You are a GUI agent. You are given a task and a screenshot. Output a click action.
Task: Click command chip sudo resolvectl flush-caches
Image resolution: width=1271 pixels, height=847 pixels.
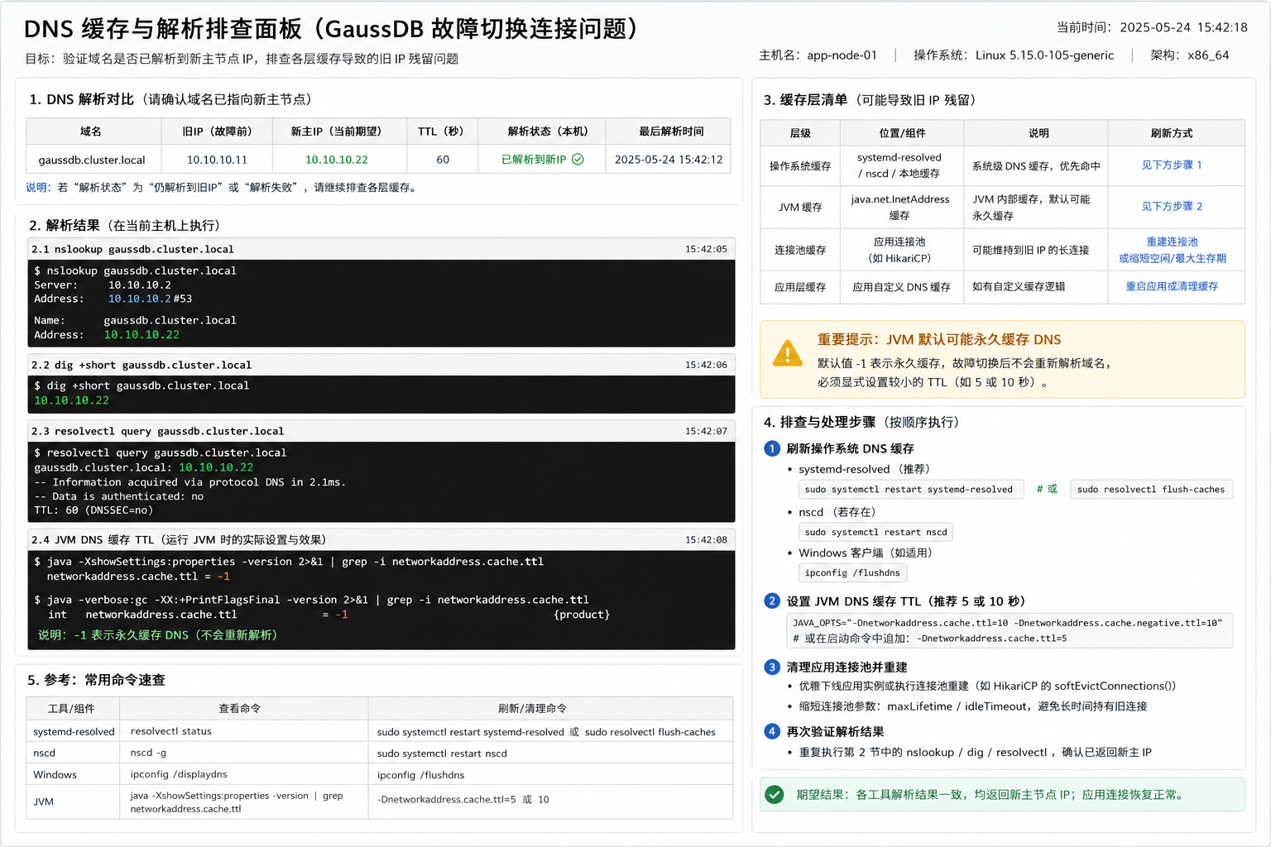[1151, 490]
